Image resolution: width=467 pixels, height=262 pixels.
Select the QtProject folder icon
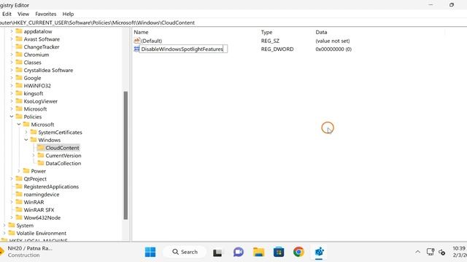tap(19, 178)
